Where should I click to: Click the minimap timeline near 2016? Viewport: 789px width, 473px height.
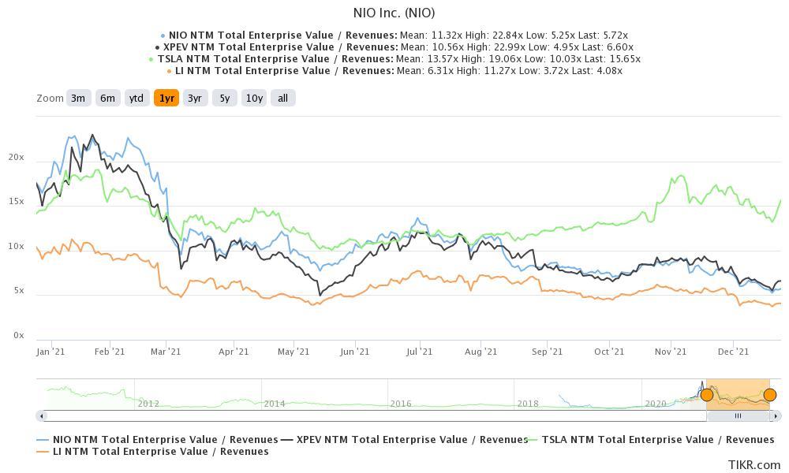tap(402, 403)
